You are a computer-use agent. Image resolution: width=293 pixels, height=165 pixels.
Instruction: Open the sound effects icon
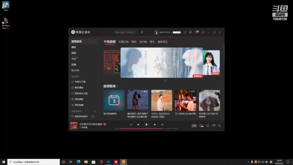201,126
